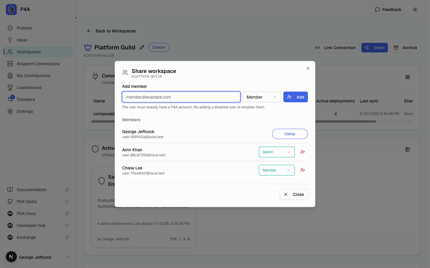
Task: Click the Last sync column header
Action: 369,101
